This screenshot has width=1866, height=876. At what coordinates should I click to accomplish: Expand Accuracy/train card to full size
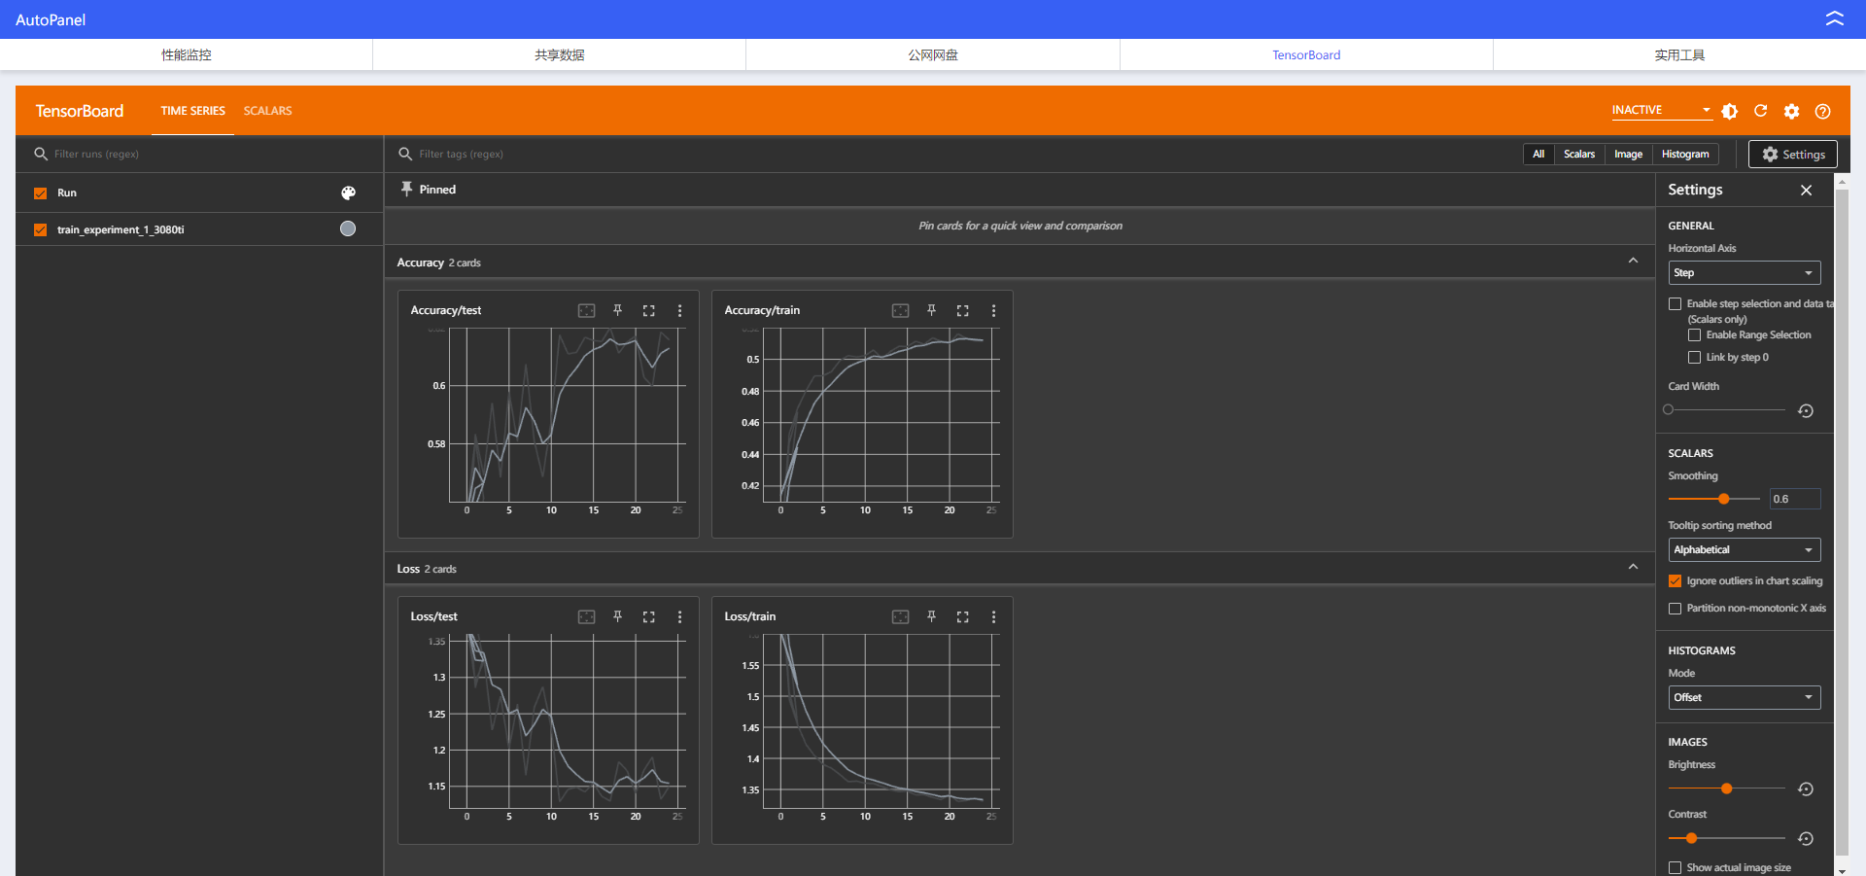pos(962,310)
